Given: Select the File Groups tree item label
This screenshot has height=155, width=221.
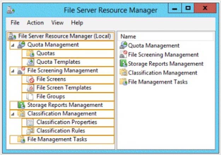Looking at the screenshot, I should coord(51,97).
